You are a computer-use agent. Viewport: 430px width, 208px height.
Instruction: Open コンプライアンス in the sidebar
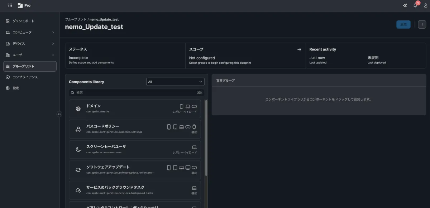(x=25, y=77)
